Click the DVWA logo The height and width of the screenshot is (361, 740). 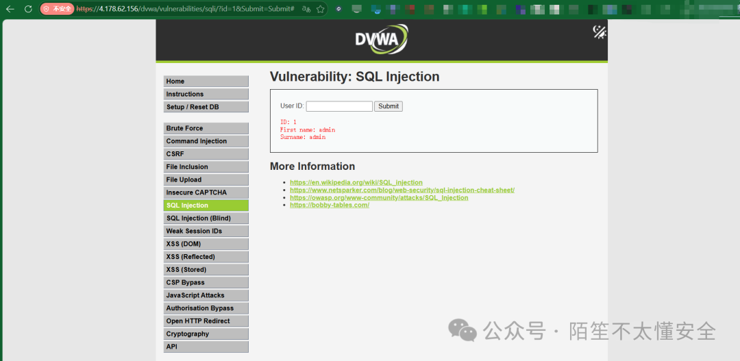(382, 39)
